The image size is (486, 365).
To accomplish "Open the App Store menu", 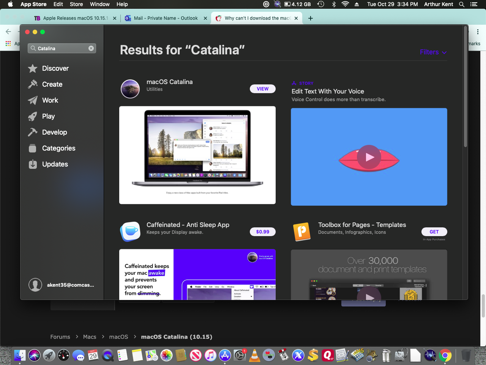I will pos(33,4).
